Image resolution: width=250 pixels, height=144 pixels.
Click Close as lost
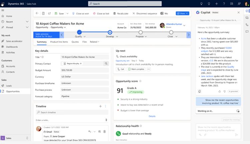click(101, 14)
